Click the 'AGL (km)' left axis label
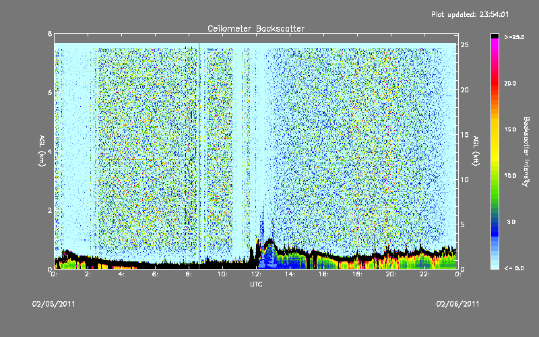The width and height of the screenshot is (539, 337). [42, 151]
